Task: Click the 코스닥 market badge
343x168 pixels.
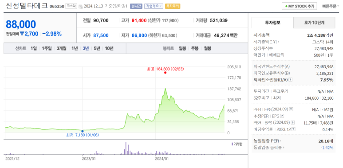Action: pos(71,6)
